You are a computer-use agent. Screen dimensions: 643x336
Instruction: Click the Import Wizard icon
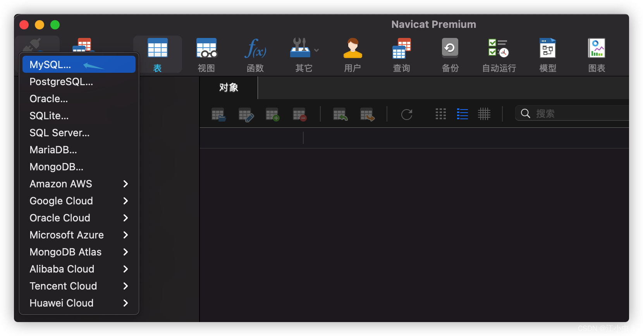point(340,115)
